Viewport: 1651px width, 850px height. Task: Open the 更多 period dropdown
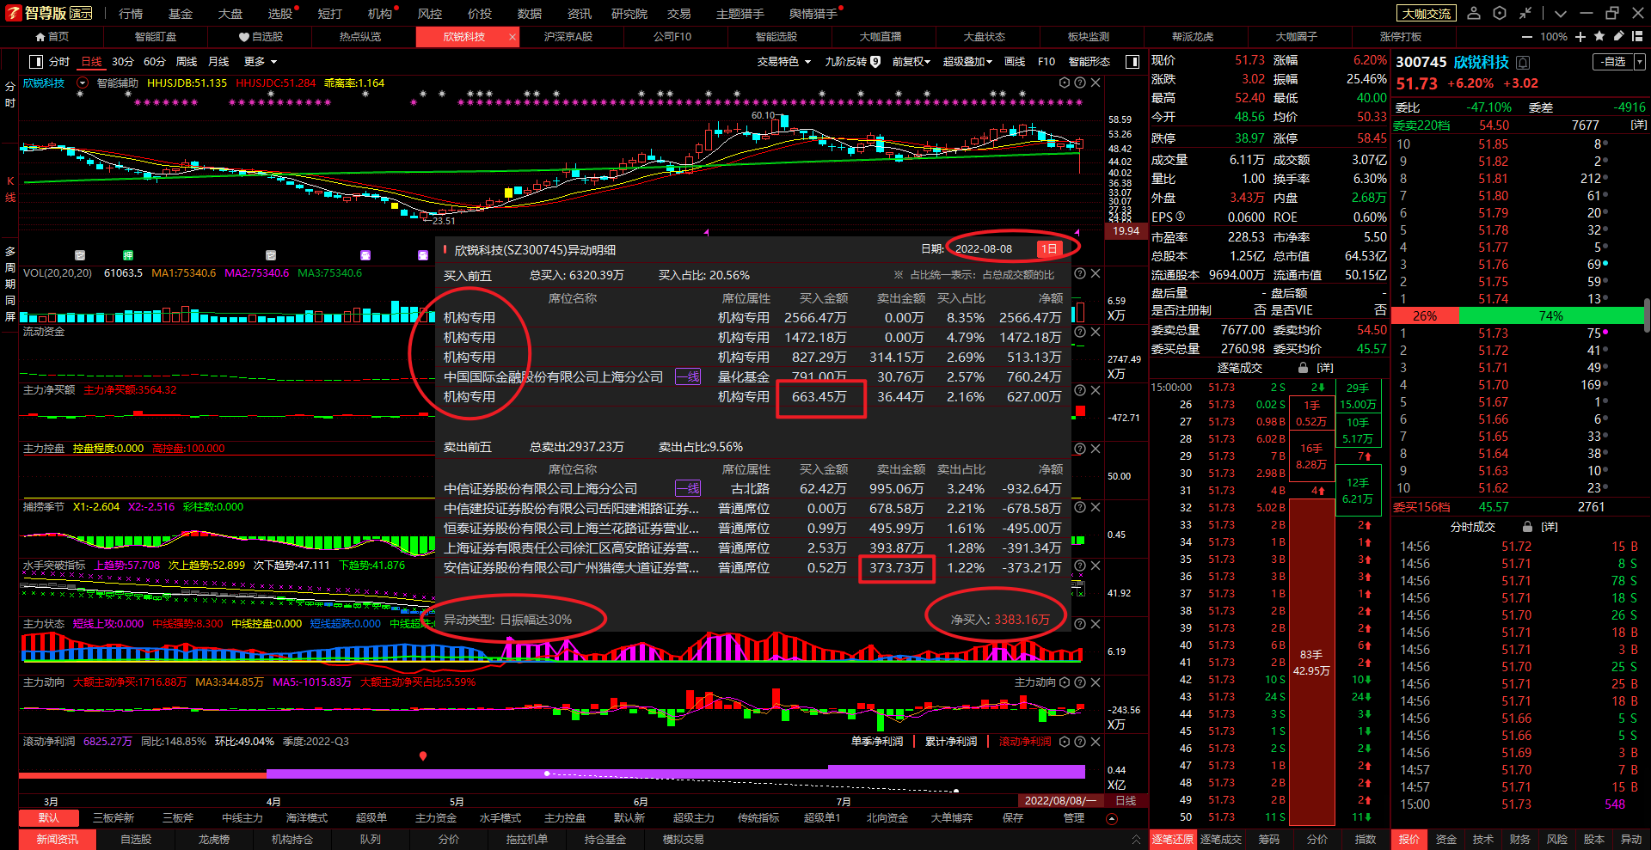point(261,62)
